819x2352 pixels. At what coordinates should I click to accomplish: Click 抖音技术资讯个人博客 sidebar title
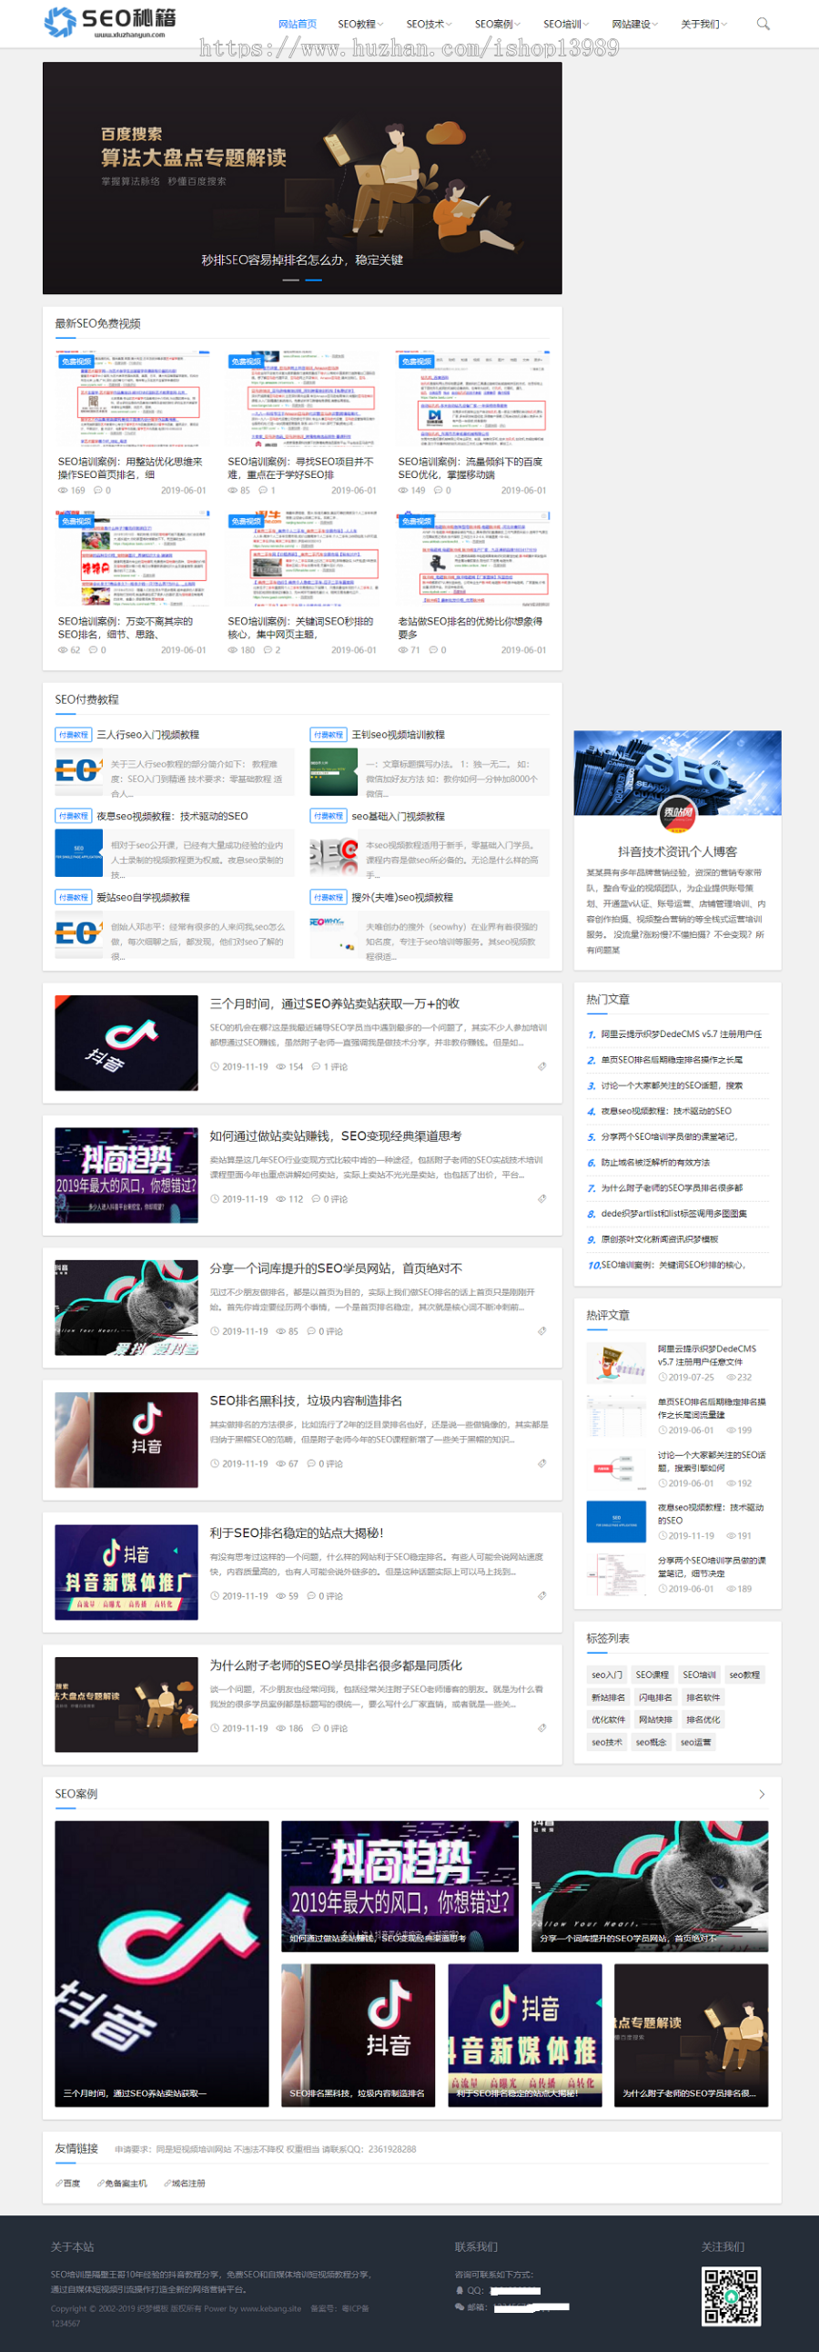coord(678,851)
